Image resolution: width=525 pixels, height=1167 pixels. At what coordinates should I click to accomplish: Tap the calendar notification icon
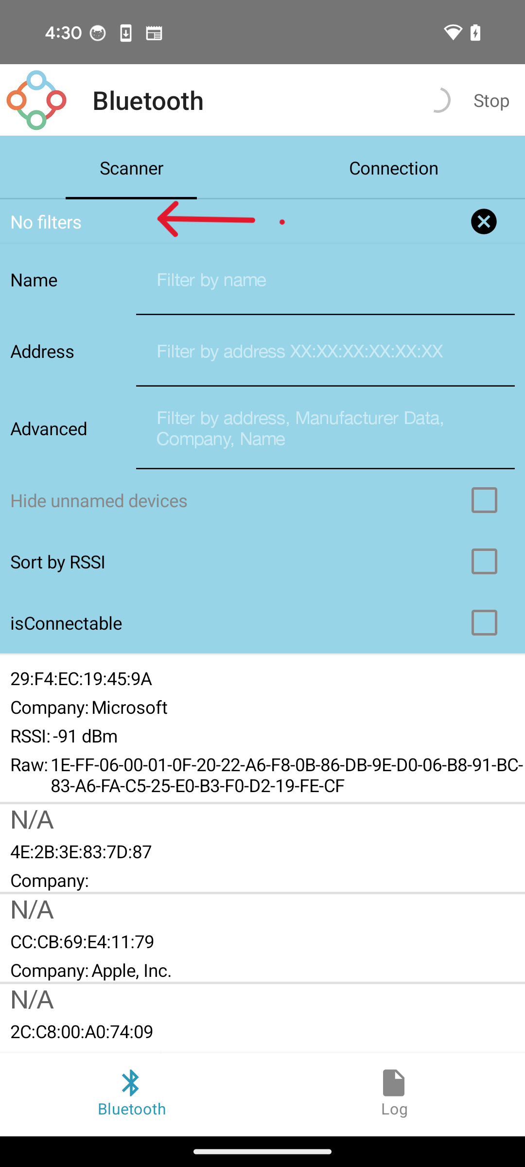coord(154,33)
